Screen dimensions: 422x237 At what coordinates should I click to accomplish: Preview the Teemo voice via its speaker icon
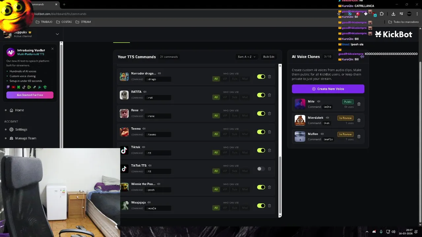(144, 129)
